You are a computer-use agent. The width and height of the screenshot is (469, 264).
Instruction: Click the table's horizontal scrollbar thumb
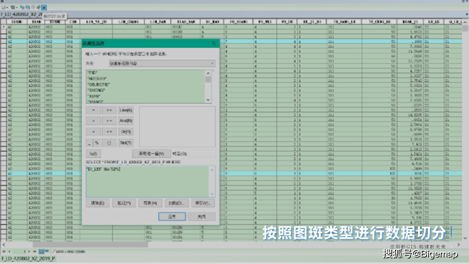90,244
